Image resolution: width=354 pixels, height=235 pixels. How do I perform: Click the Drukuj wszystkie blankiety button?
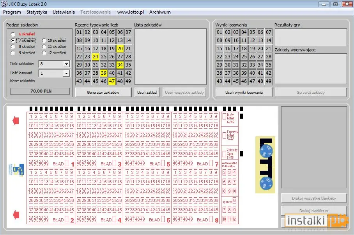click(x=314, y=198)
